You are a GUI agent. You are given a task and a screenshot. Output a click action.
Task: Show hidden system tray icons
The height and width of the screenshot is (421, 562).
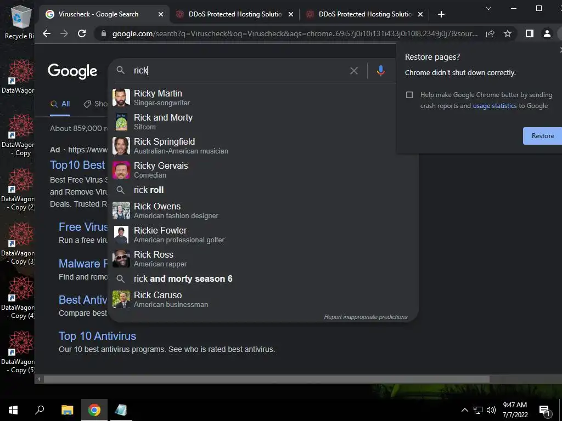(464, 410)
